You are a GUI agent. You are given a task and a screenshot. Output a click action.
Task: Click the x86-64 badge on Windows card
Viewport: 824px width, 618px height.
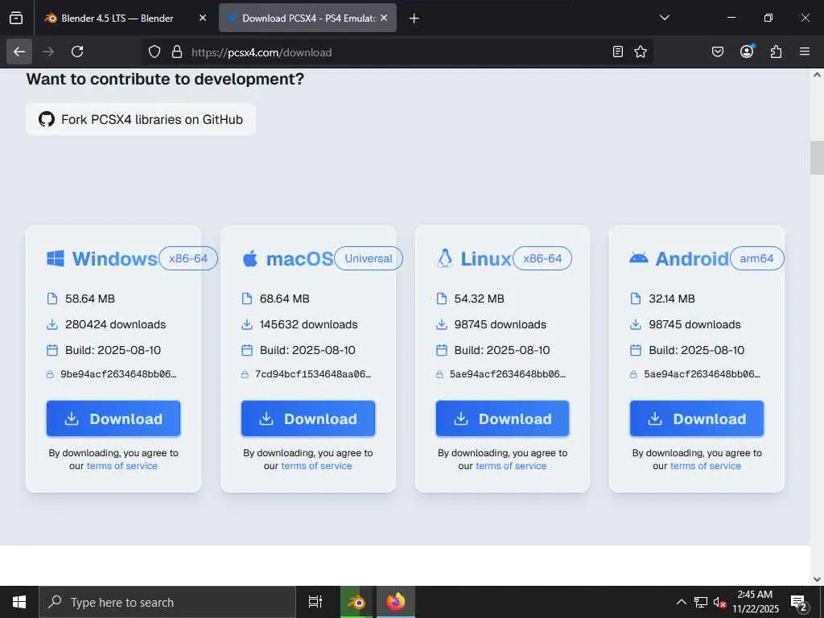188,258
